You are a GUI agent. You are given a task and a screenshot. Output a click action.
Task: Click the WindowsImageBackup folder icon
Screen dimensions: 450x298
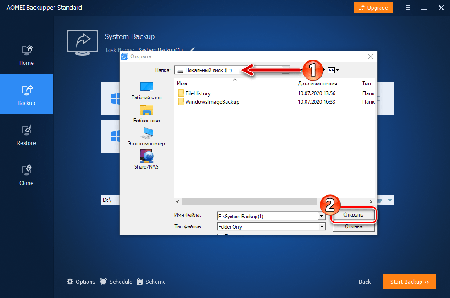[181, 102]
